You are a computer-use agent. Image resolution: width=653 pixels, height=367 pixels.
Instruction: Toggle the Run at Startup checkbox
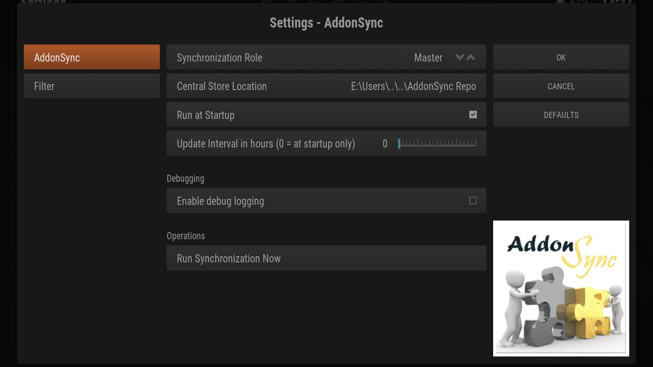coord(473,115)
